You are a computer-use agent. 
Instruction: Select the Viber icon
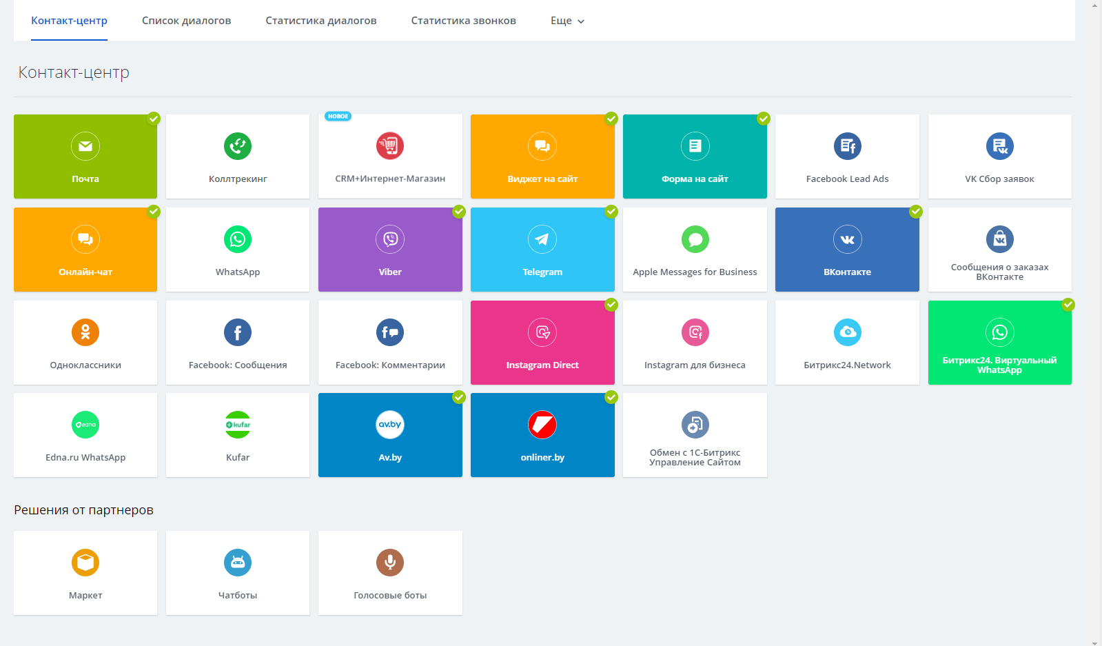(x=390, y=239)
